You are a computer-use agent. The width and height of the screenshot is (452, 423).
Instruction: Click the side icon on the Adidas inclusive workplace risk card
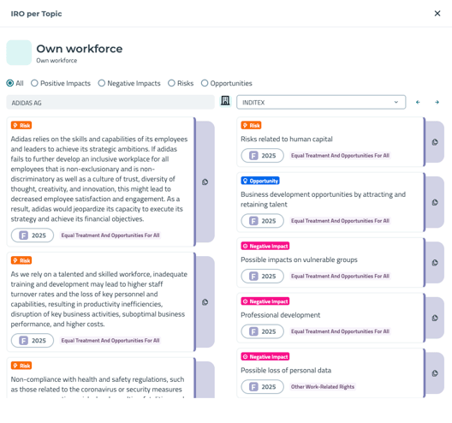[x=205, y=182]
